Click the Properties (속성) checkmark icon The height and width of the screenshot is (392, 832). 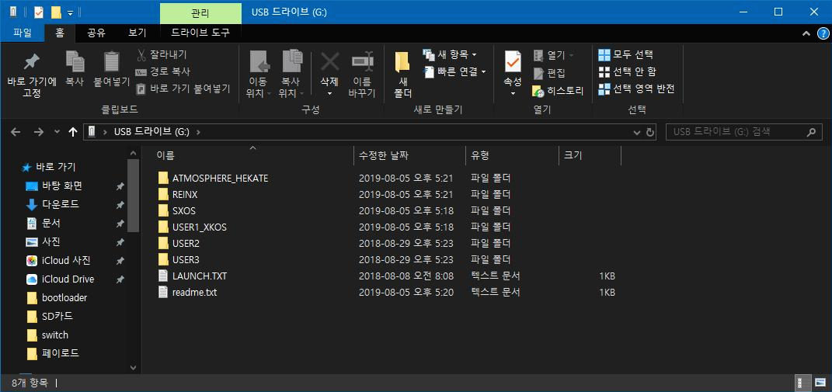[x=513, y=63]
